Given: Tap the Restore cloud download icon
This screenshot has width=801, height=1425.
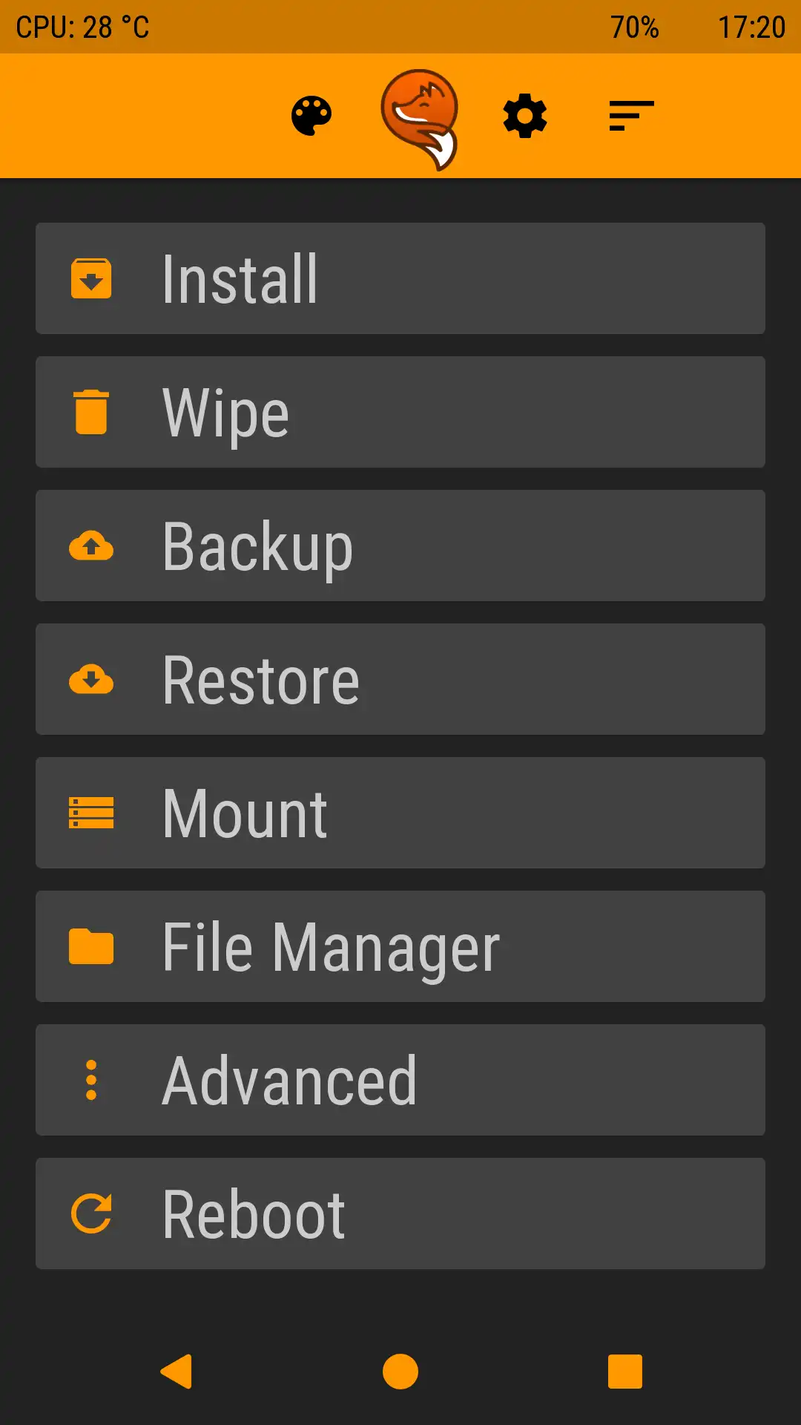Looking at the screenshot, I should tap(90, 679).
